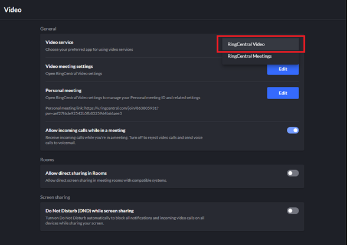This screenshot has height=245, width=347.
Task: Open Video meeting settings with Edit button
Action: [283, 69]
